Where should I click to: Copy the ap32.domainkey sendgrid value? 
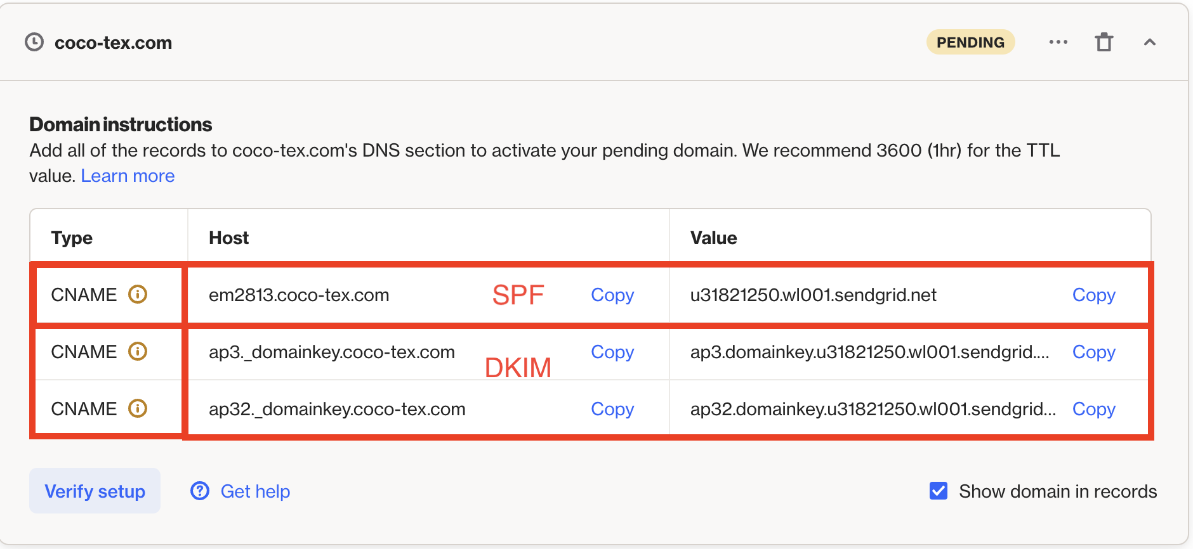coord(1093,408)
